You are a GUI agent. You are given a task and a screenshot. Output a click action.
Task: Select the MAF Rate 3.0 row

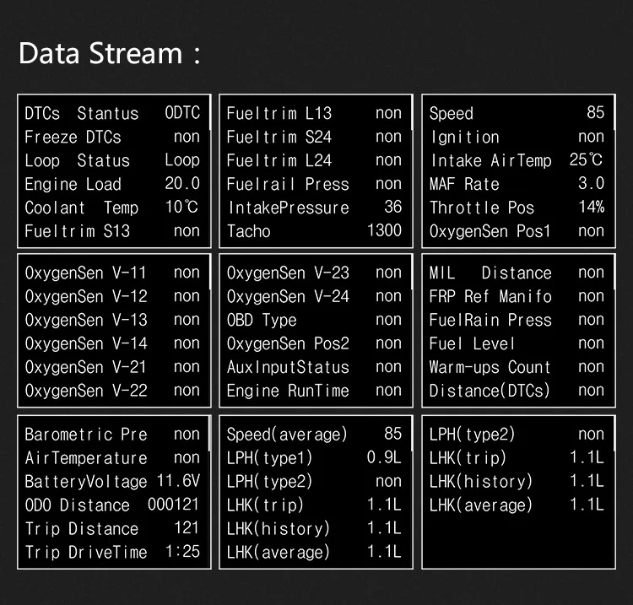pos(517,184)
